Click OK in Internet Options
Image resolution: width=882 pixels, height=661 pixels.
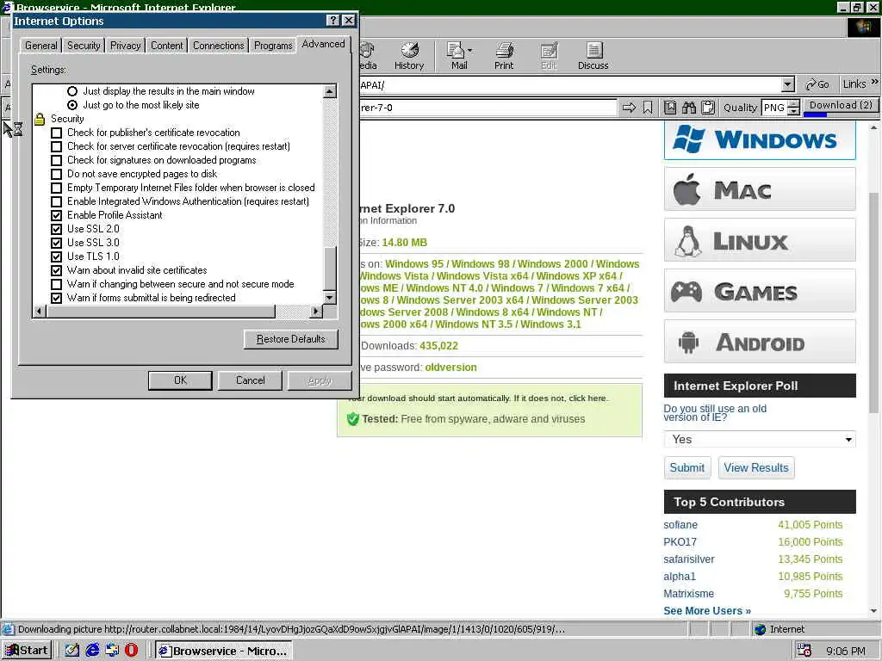[x=180, y=380]
